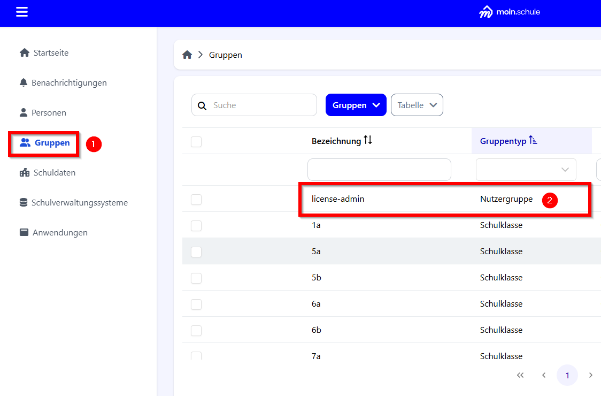Open Personen in the sidebar

coord(49,113)
